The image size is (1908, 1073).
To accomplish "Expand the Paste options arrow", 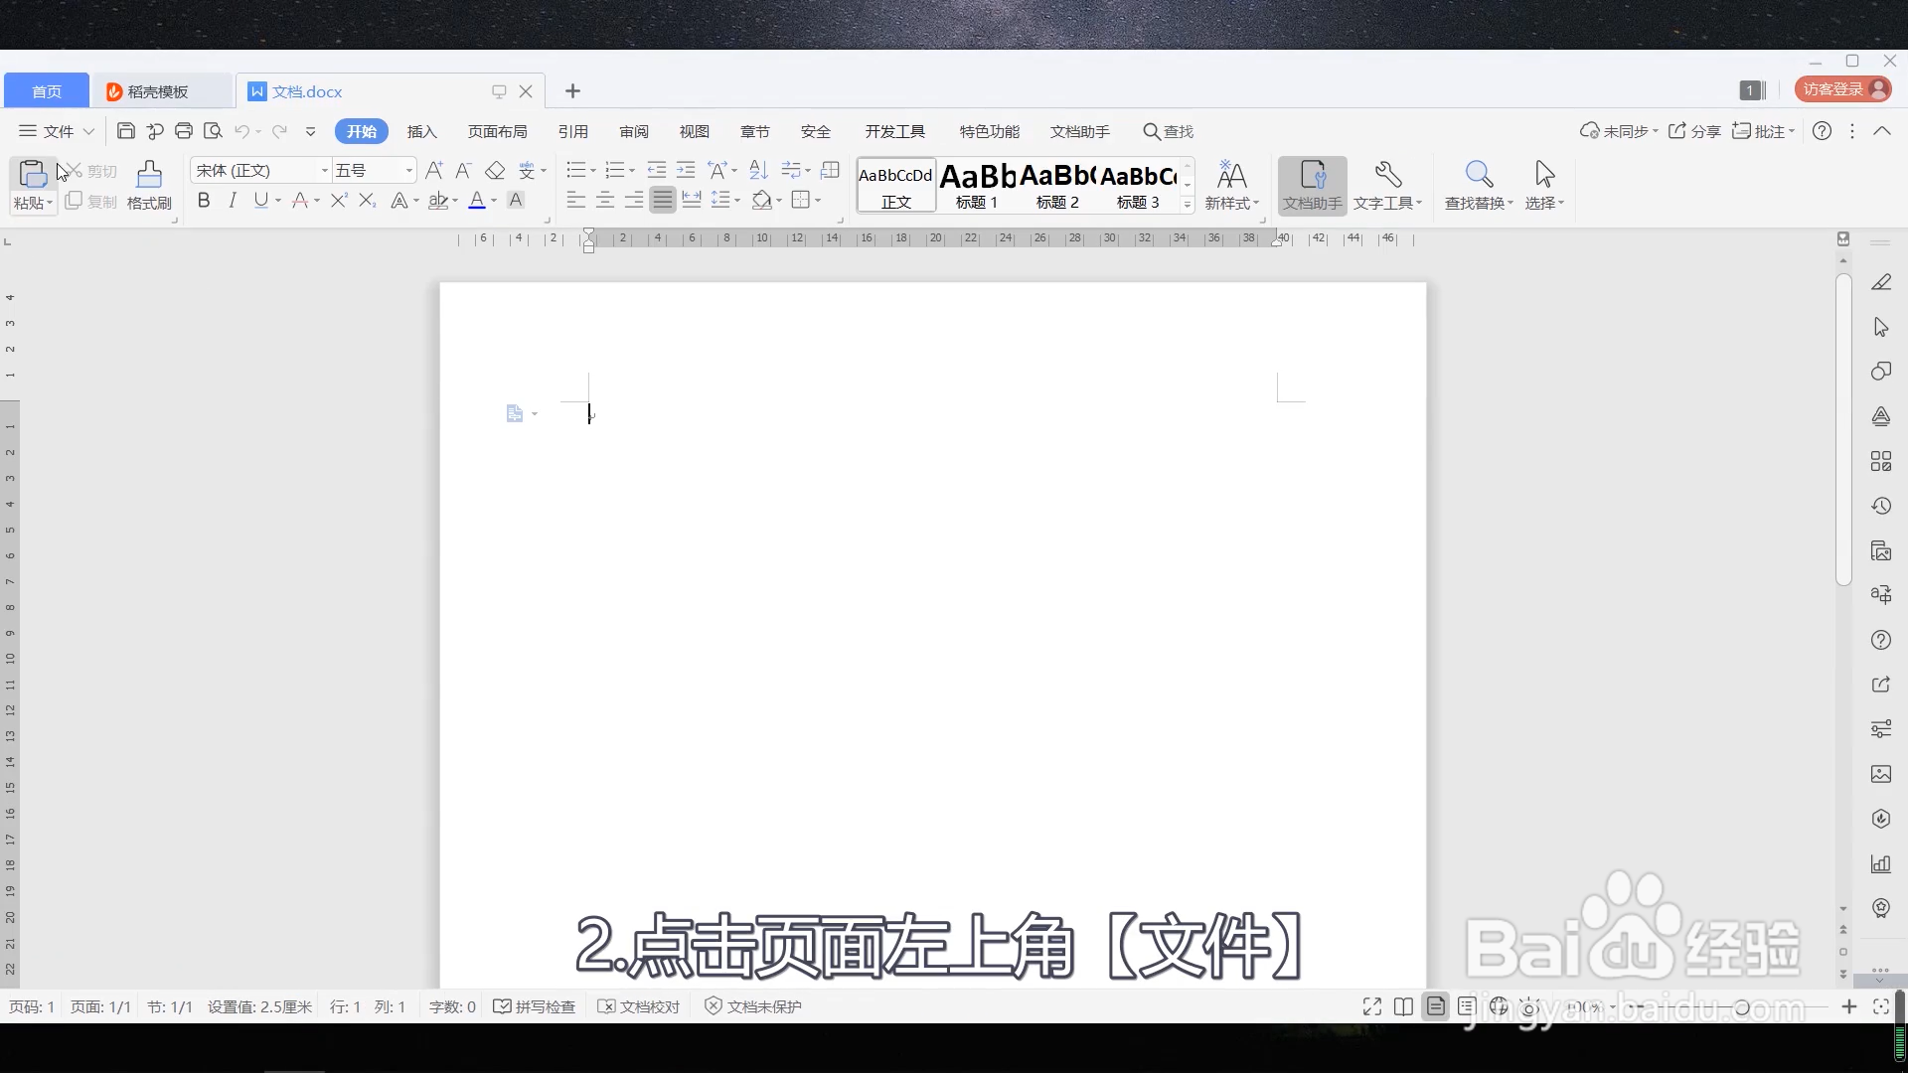I will tap(49, 203).
